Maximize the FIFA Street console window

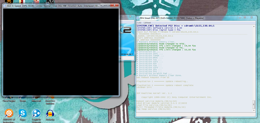click(x=245, y=17)
